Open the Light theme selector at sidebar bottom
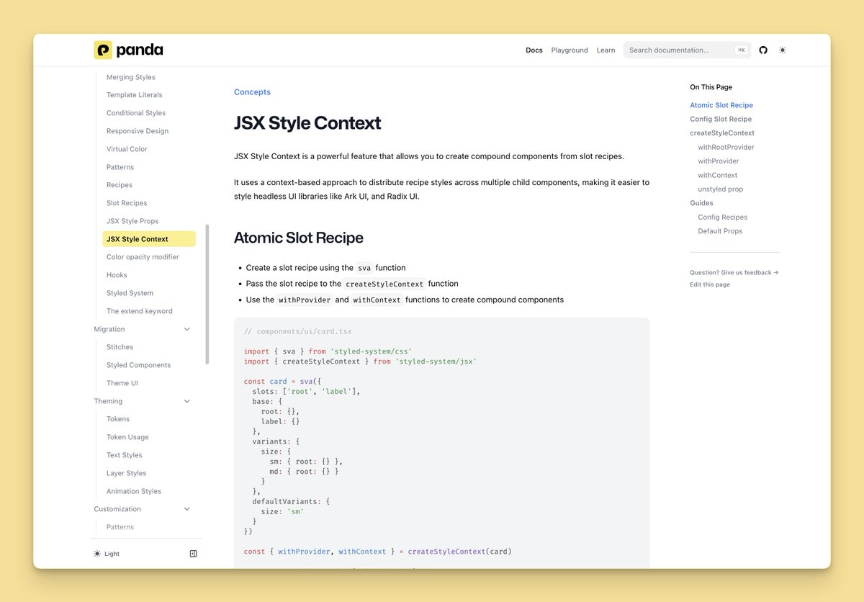The height and width of the screenshot is (602, 864). tap(107, 554)
